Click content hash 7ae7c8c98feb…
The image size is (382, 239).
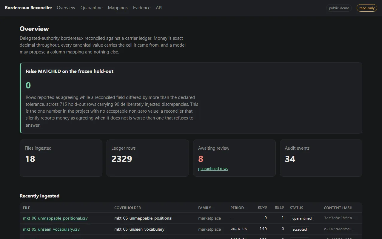339,218
